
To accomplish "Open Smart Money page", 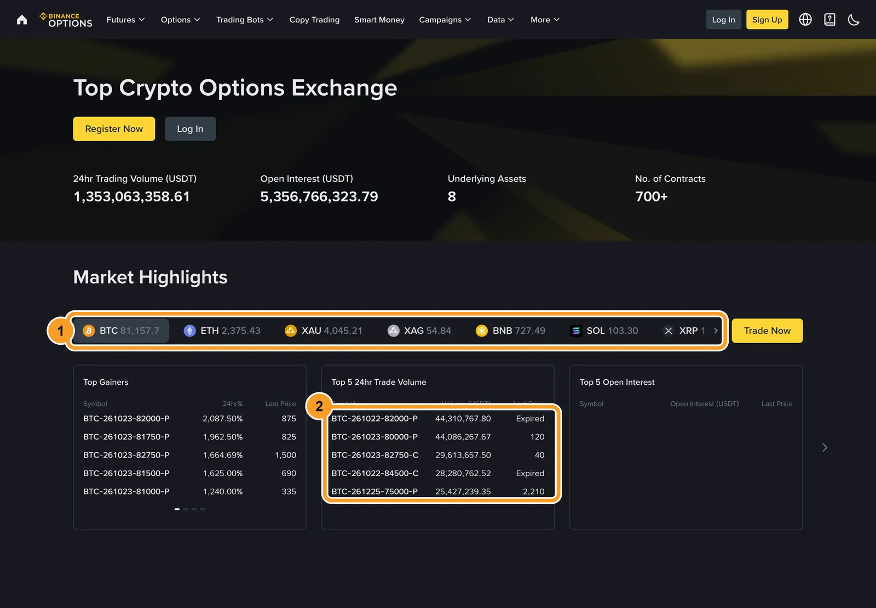I will coord(379,20).
